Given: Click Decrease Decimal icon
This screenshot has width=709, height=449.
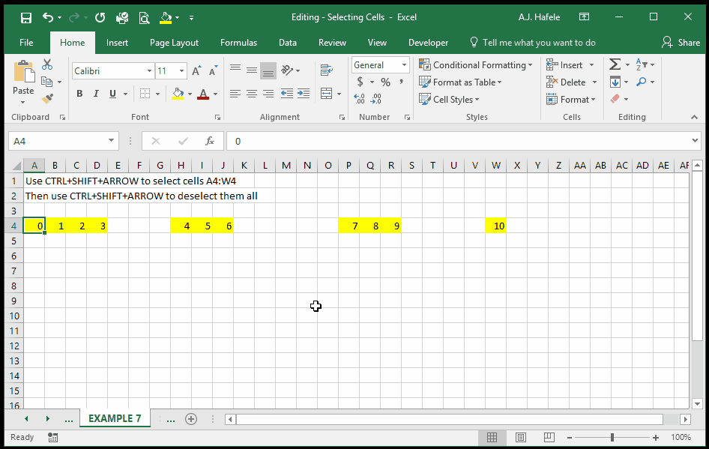Looking at the screenshot, I should tap(375, 99).
